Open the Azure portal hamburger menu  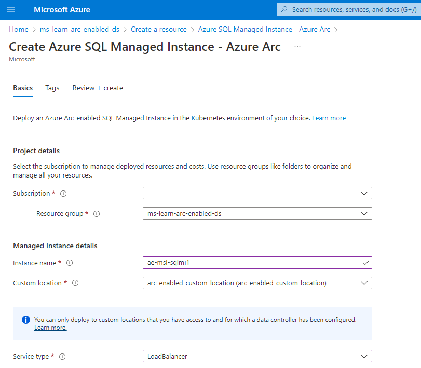pos(11,10)
